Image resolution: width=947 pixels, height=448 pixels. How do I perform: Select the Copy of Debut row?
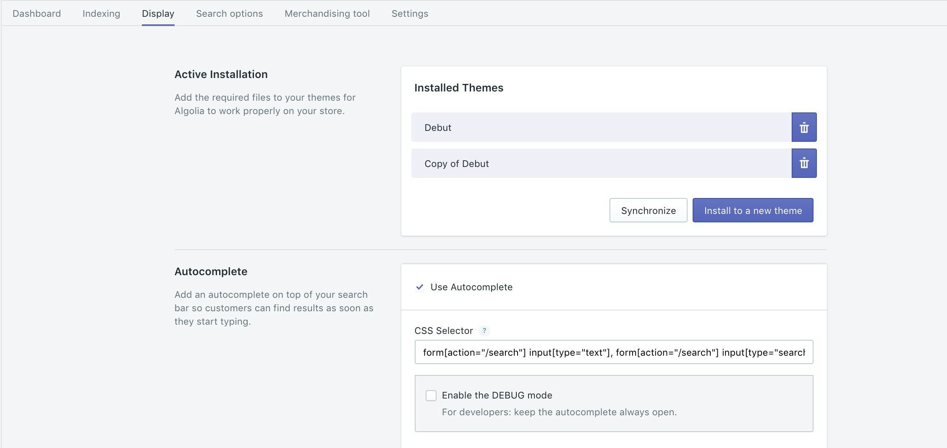pos(588,163)
